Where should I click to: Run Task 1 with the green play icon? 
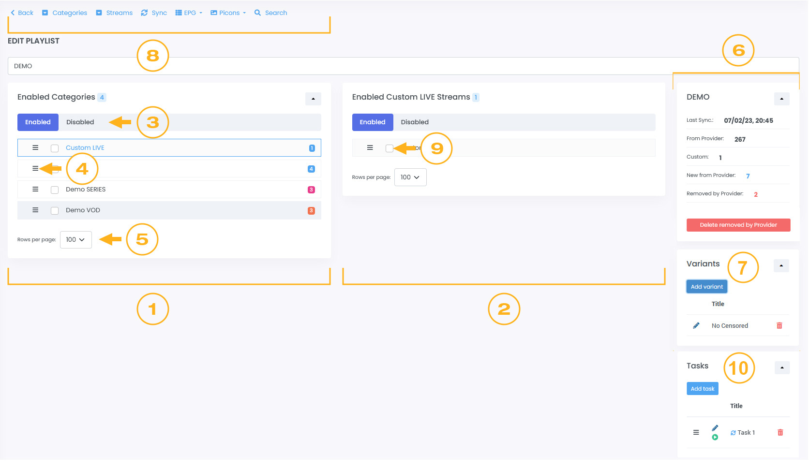click(x=715, y=438)
